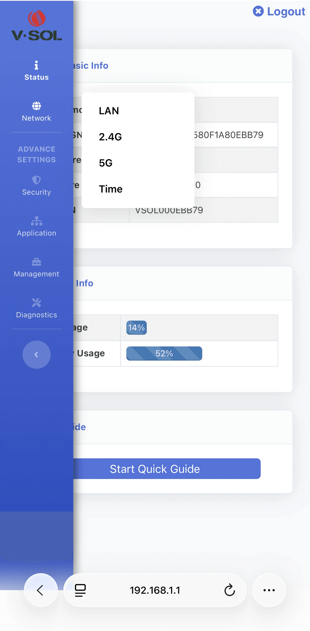The image size is (310, 631).
Task: Click the browser reload icon
Action: (x=229, y=590)
